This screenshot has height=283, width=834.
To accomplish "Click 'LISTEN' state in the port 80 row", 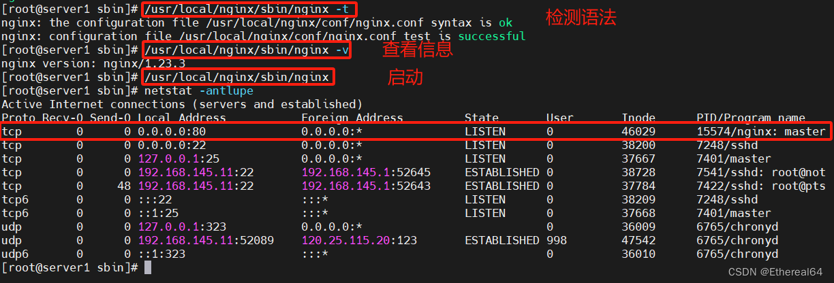I will 485,131.
